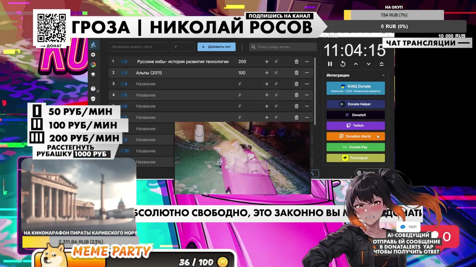Connect the Donate Pay integration
476x267 pixels.
tap(356, 147)
